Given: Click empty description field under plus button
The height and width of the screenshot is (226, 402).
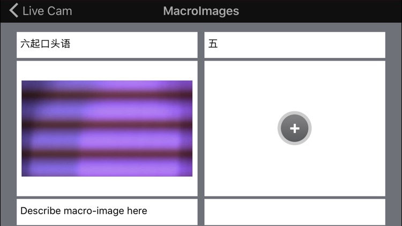Looking at the screenshot, I should coord(295,212).
